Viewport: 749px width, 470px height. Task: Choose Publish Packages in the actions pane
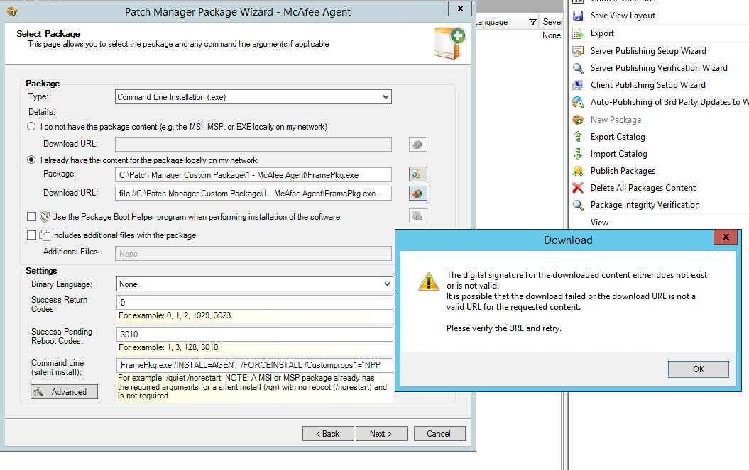(x=623, y=171)
